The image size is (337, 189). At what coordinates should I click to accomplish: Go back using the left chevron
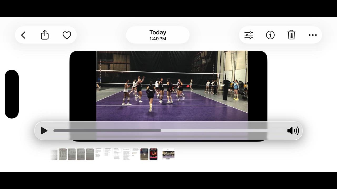(23, 35)
